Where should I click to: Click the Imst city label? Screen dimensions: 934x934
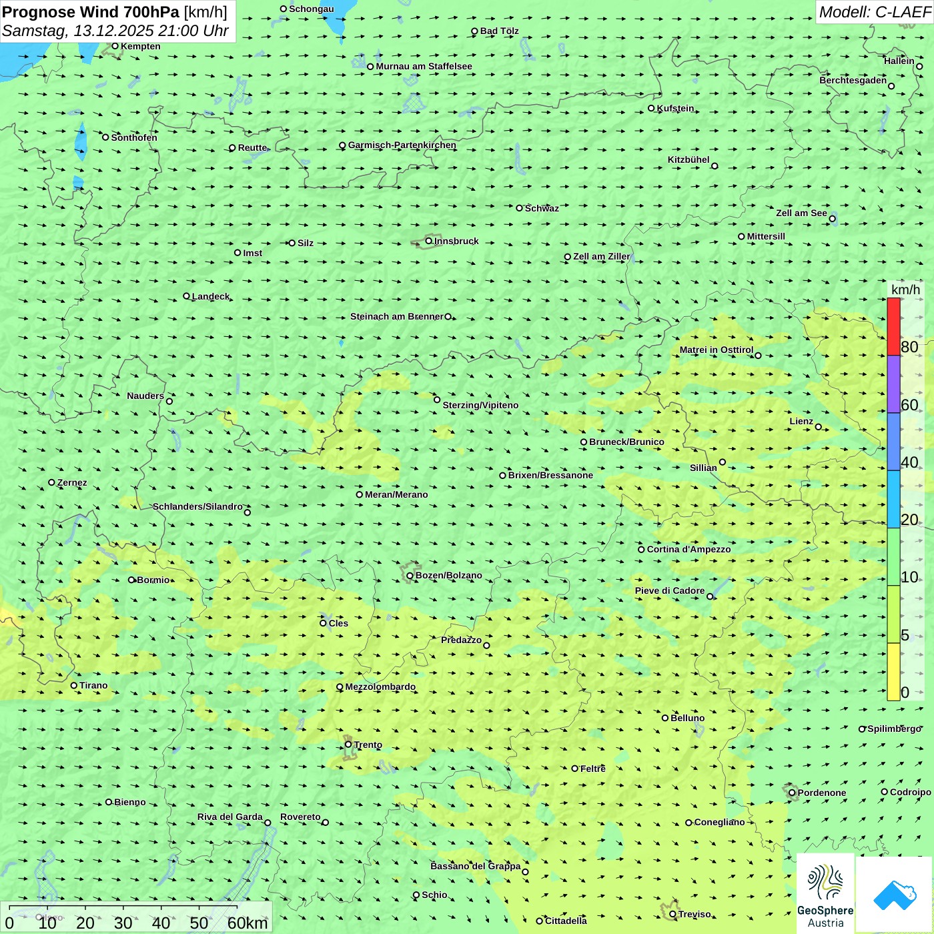tap(253, 253)
